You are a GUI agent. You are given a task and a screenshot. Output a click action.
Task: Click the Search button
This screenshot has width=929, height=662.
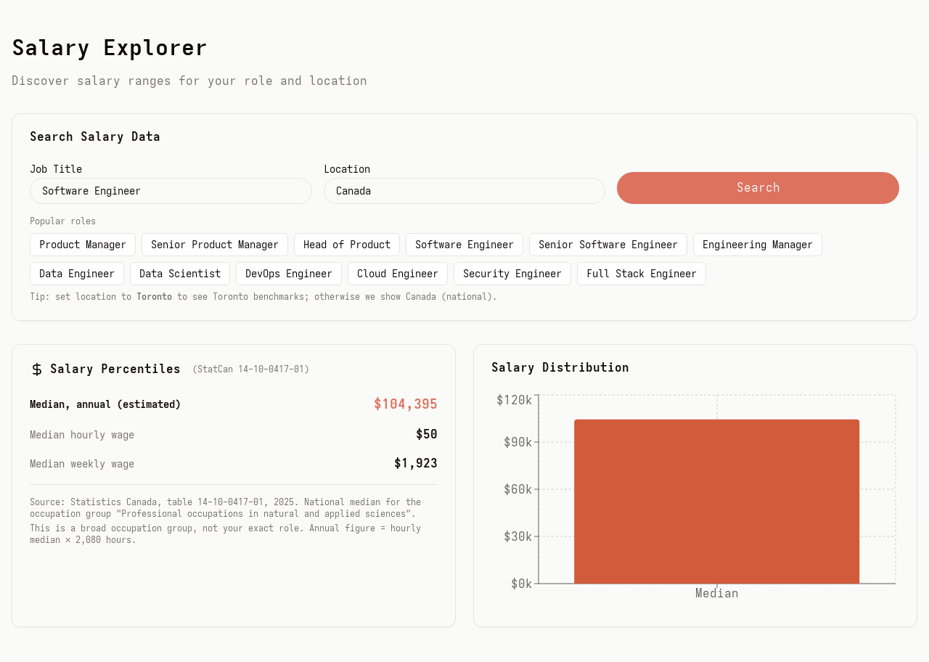coord(758,188)
